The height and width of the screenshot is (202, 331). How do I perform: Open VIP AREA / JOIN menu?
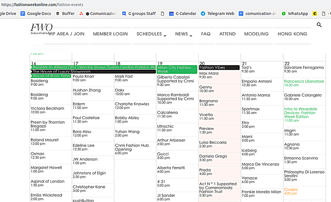tap(66, 34)
